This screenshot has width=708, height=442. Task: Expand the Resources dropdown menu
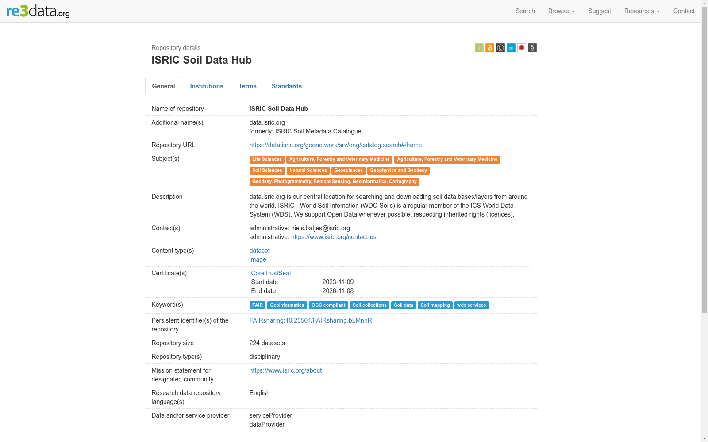coord(642,11)
